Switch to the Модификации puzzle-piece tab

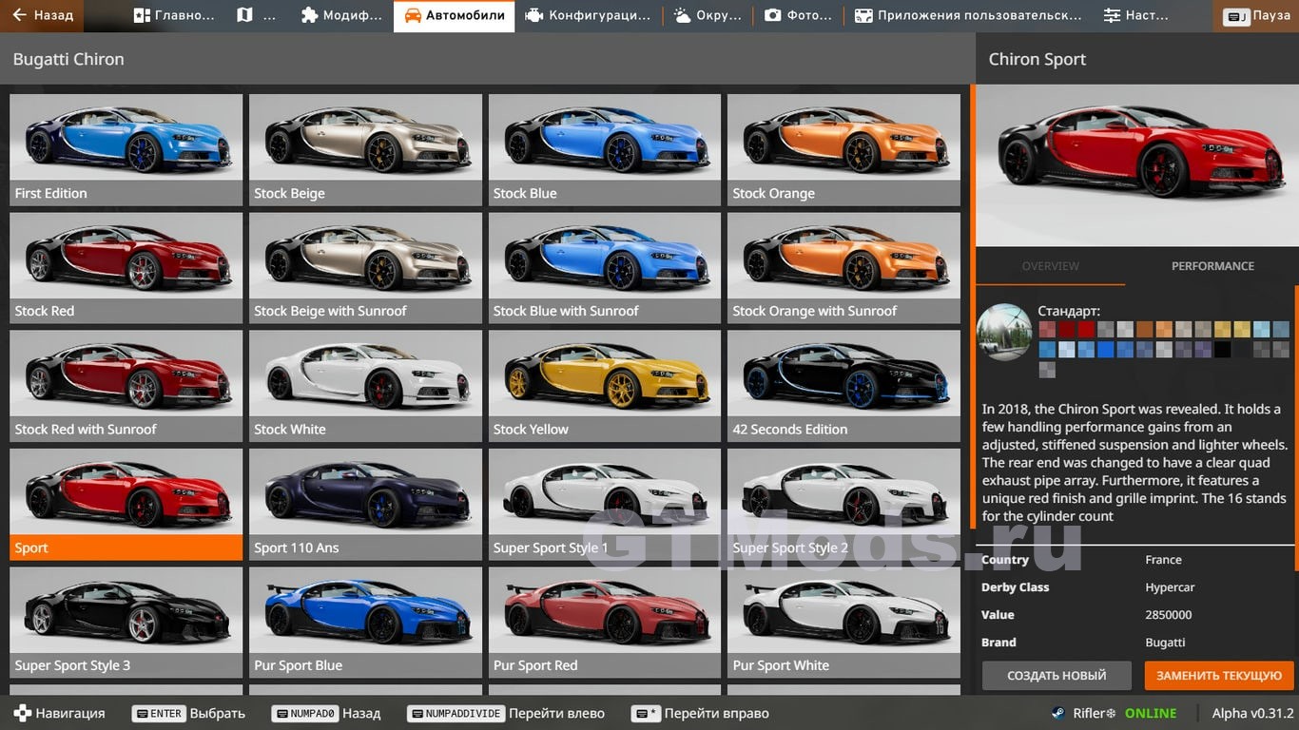tap(341, 16)
